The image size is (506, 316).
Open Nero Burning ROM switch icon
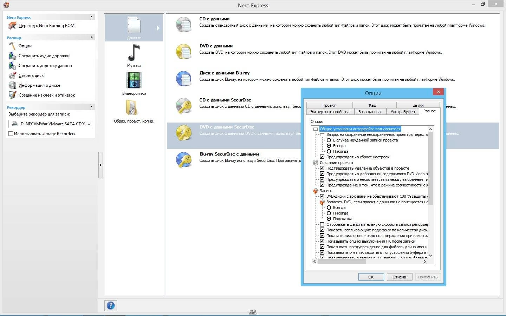pos(12,25)
